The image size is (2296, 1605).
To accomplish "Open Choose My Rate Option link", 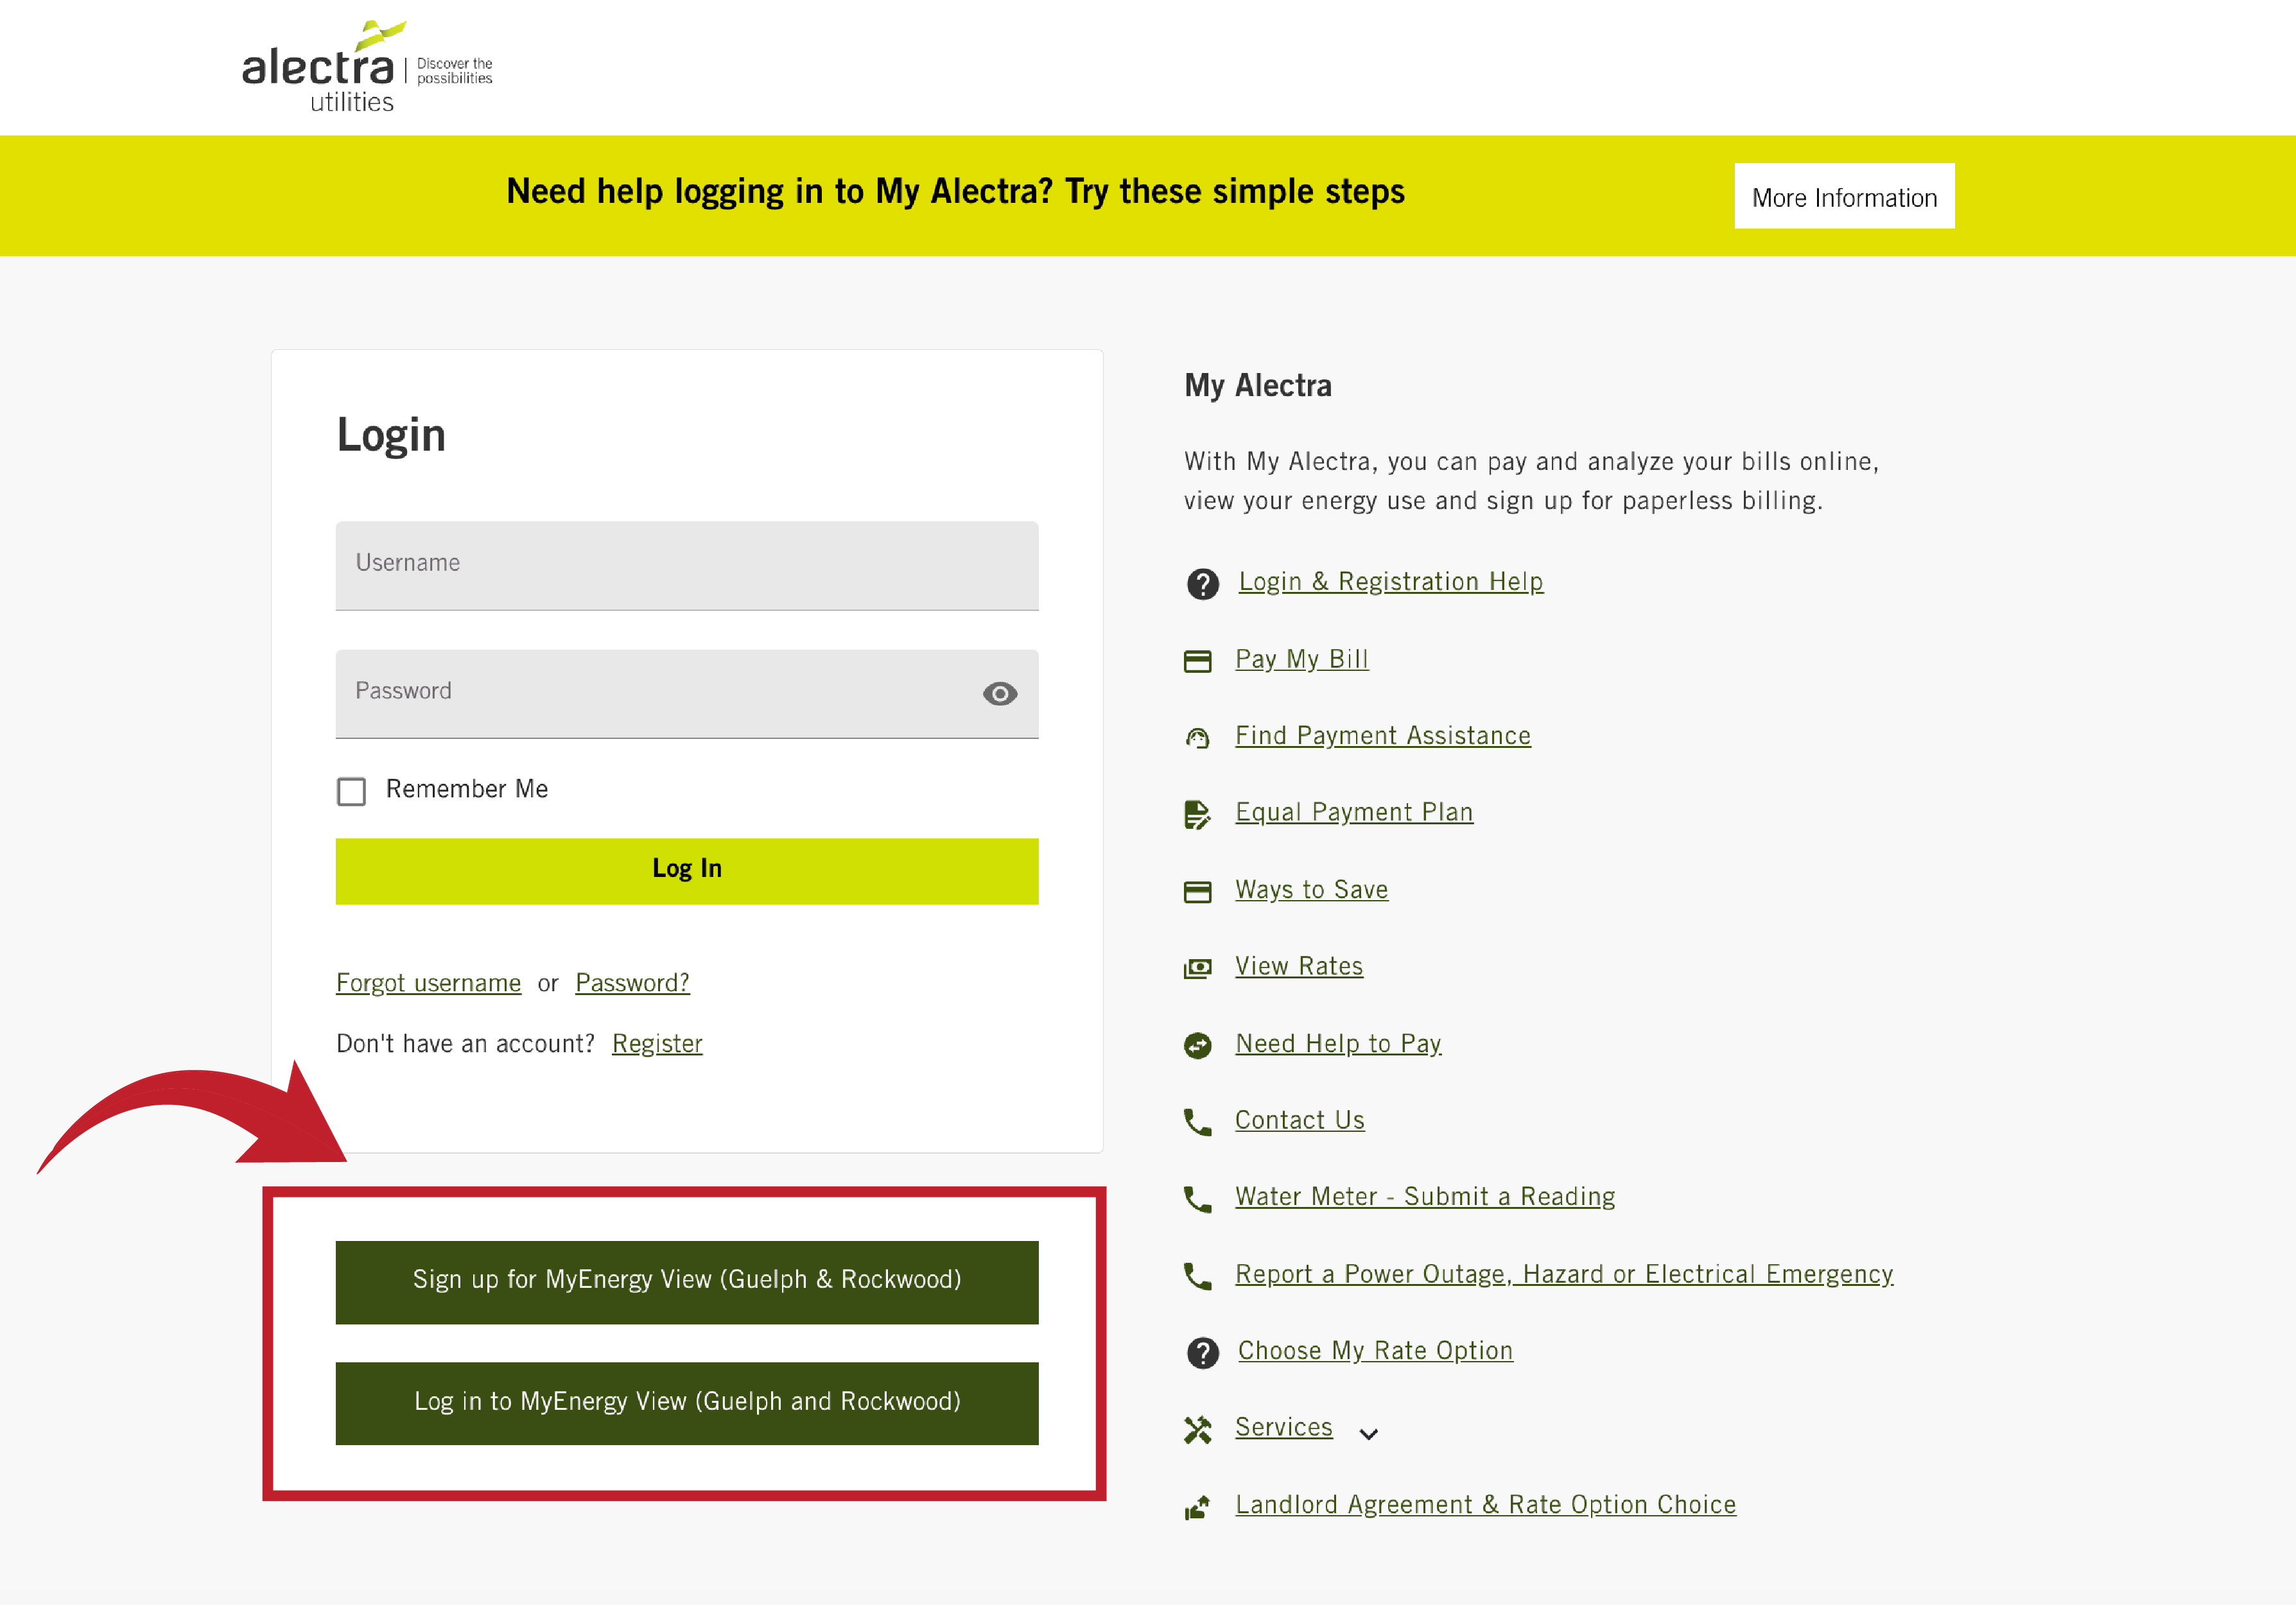I will (1375, 1351).
